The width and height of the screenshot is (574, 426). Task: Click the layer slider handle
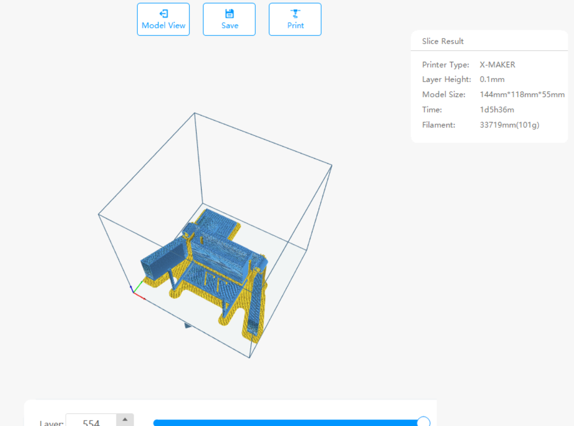pos(424,421)
